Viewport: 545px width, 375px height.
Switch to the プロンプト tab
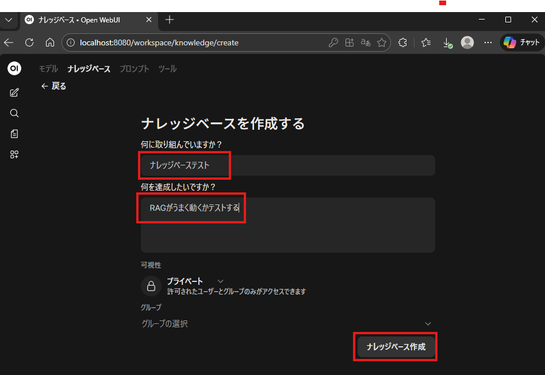click(134, 69)
